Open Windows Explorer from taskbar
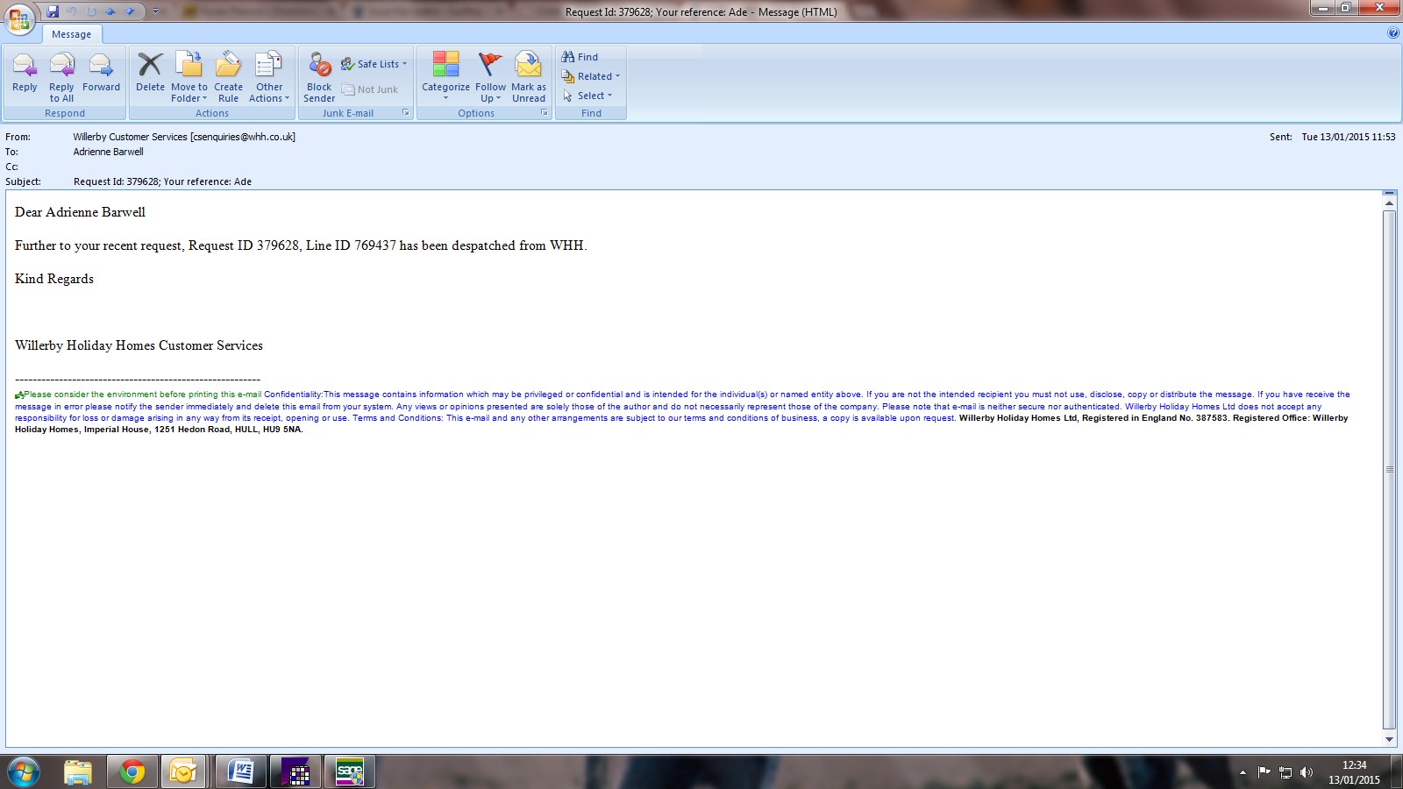This screenshot has height=789, width=1403. pyautogui.click(x=78, y=772)
